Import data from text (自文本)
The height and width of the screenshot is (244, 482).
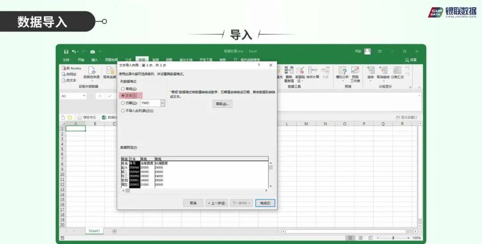coord(69,80)
